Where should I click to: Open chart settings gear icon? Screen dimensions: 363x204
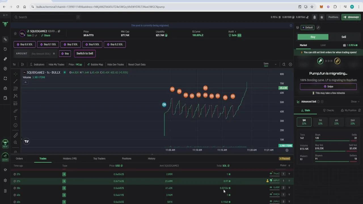(x=290, y=64)
